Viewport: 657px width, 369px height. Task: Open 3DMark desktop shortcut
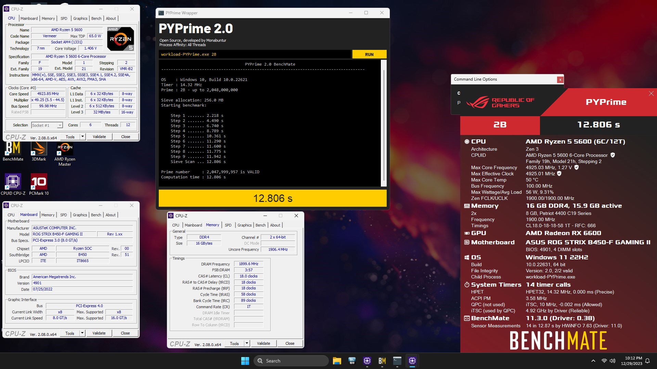pos(39,151)
